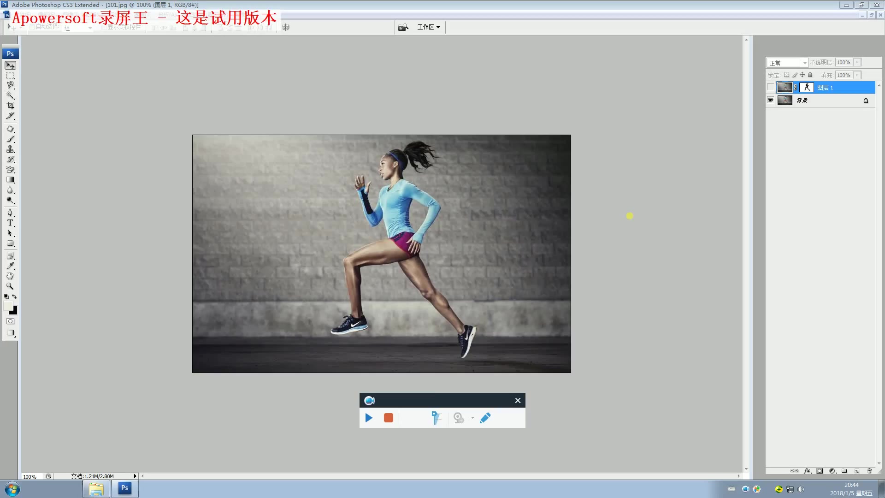Click the 背景 layer lock icon
This screenshot has height=498, width=885.
tap(866, 101)
